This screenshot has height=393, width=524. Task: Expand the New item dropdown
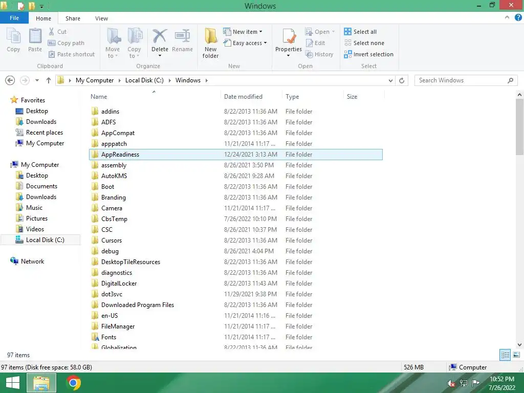pyautogui.click(x=260, y=32)
